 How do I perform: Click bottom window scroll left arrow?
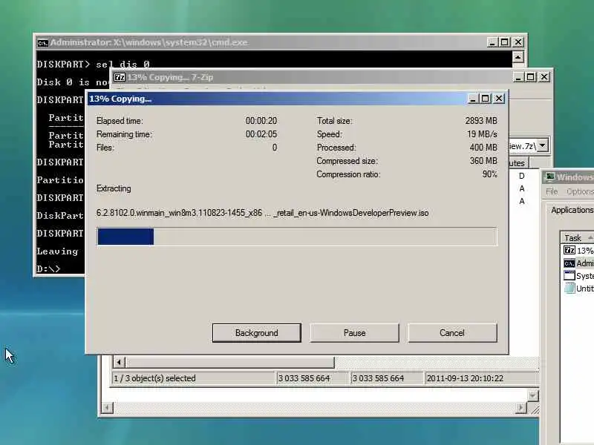coord(107,407)
